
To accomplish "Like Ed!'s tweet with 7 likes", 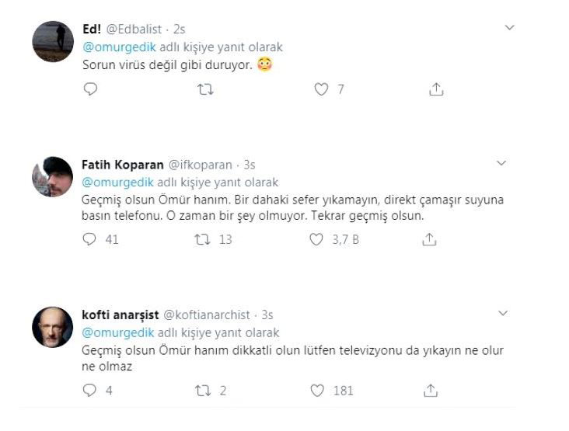I will pos(320,90).
